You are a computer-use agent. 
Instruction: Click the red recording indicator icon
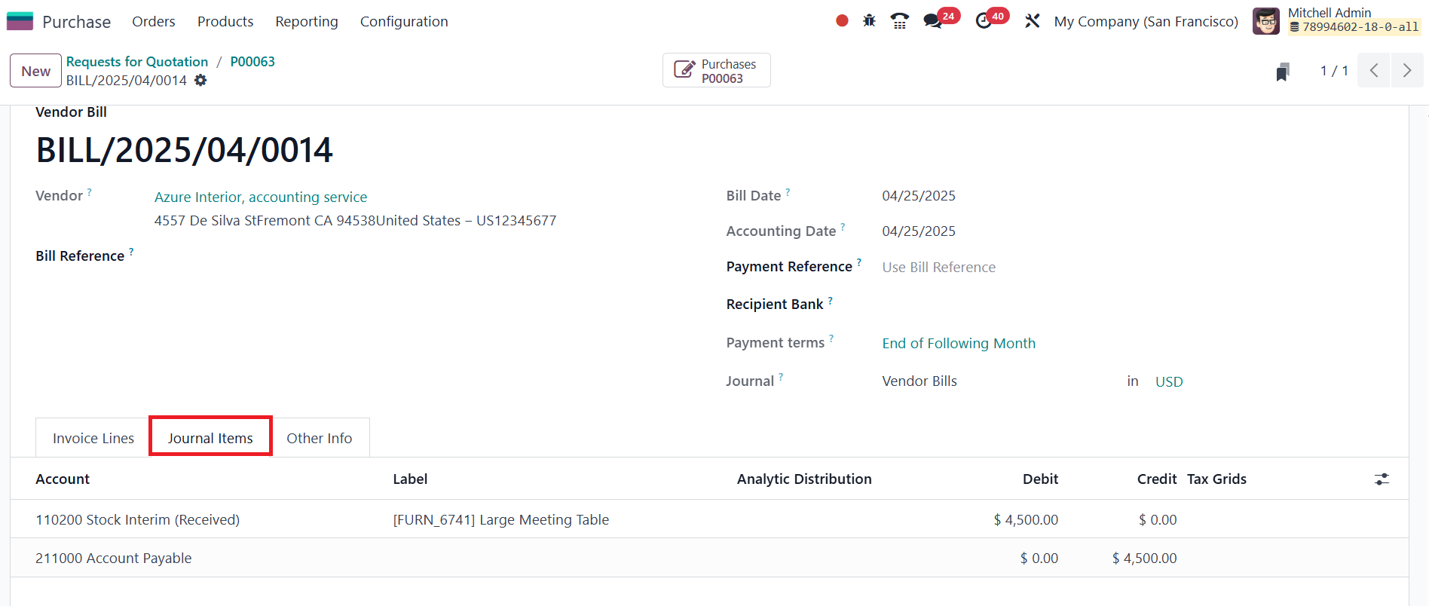[x=842, y=21]
